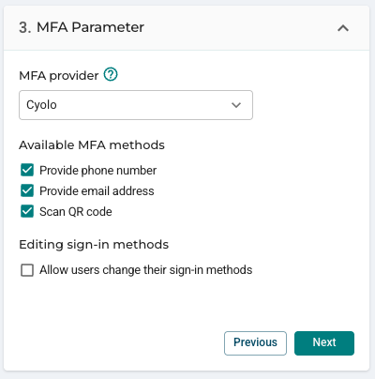Click the 'Provide email address' label text
This screenshot has width=375, height=379.
(x=97, y=190)
